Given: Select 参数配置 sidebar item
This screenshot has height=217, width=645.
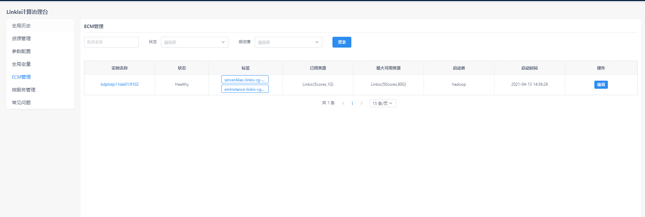Looking at the screenshot, I should (21, 51).
